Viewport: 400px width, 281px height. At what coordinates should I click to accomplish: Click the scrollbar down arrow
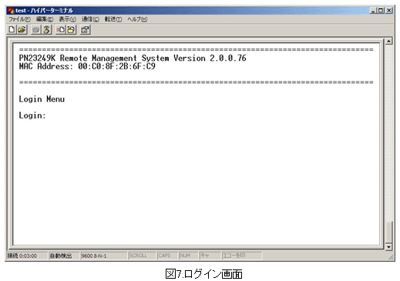(x=389, y=247)
